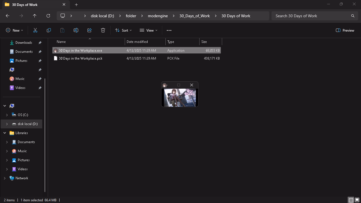Select modengine in the breadcrumb path

(158, 16)
